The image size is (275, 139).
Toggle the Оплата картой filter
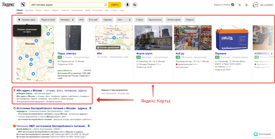click(174, 20)
